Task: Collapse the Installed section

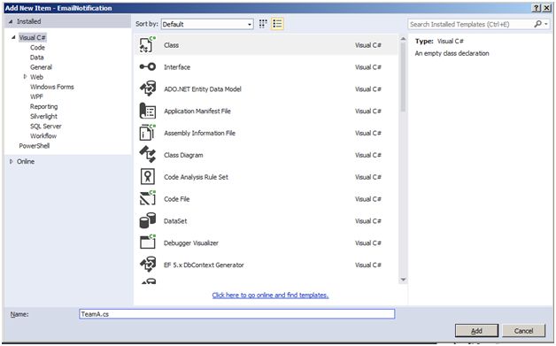Action: pos(11,21)
